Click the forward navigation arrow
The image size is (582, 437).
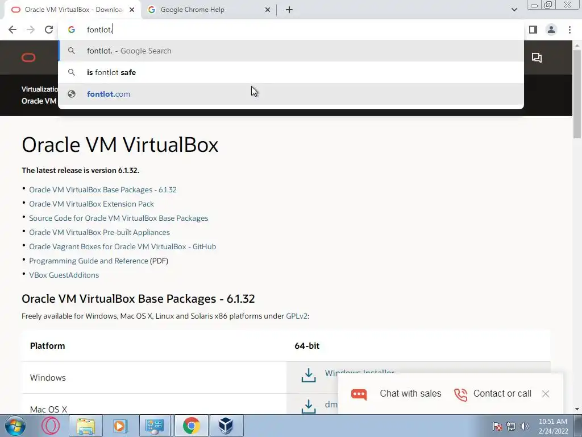(31, 30)
